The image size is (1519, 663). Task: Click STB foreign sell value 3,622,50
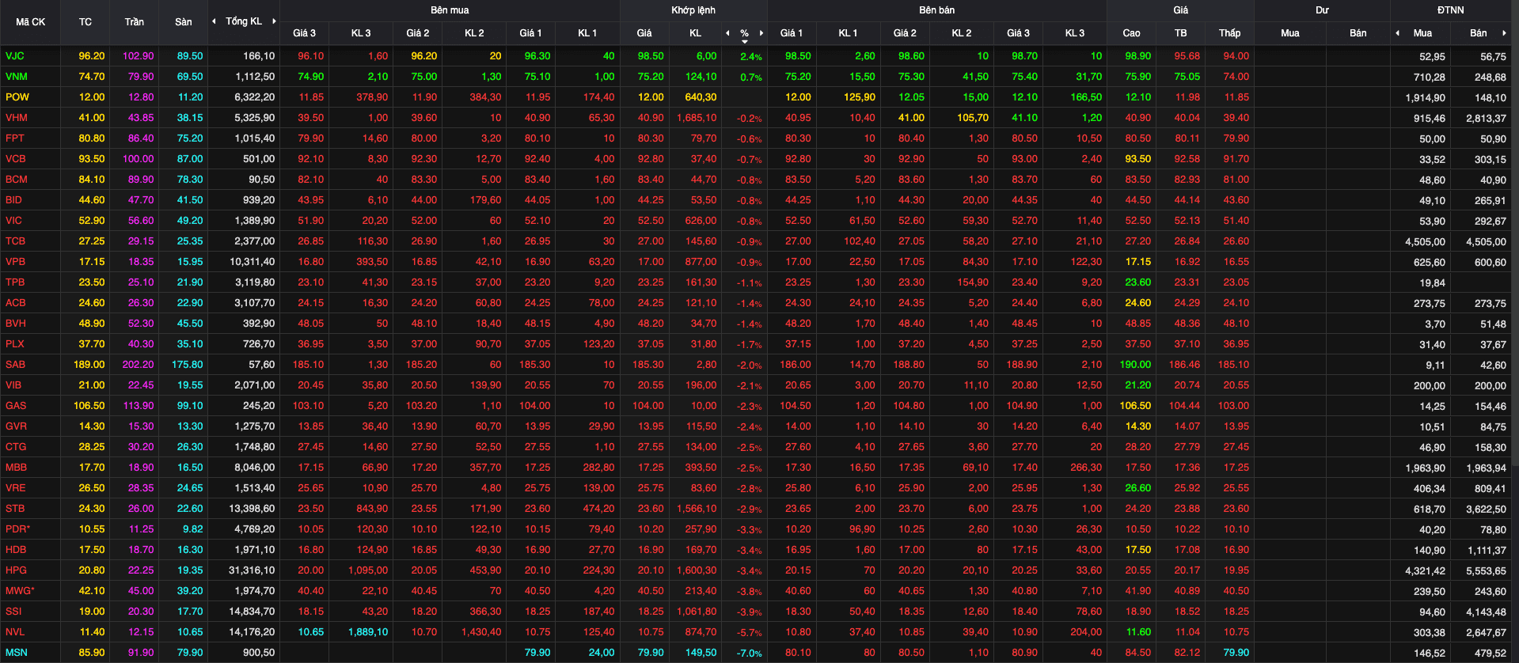(1486, 510)
